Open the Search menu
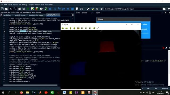170x95 pixels. pos(10,5)
